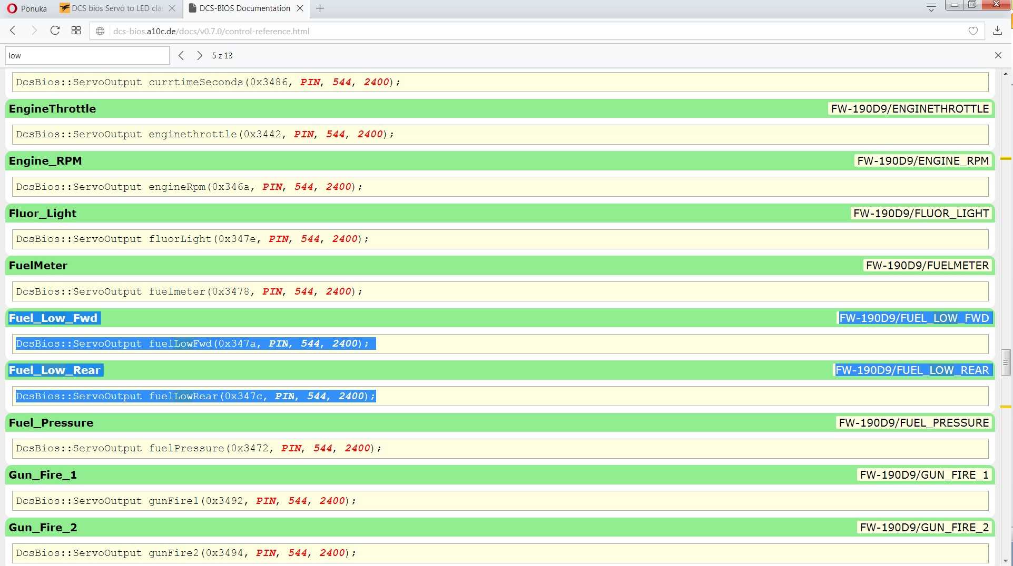Click FW-190D9/FUEL_LOW_REAR identifier

[912, 370]
